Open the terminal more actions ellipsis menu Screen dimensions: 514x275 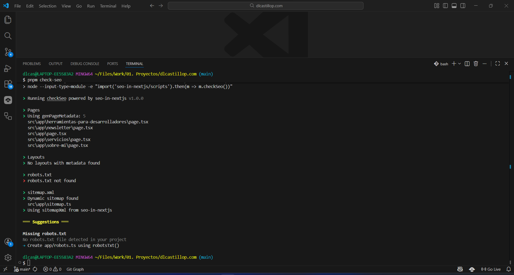(485, 64)
